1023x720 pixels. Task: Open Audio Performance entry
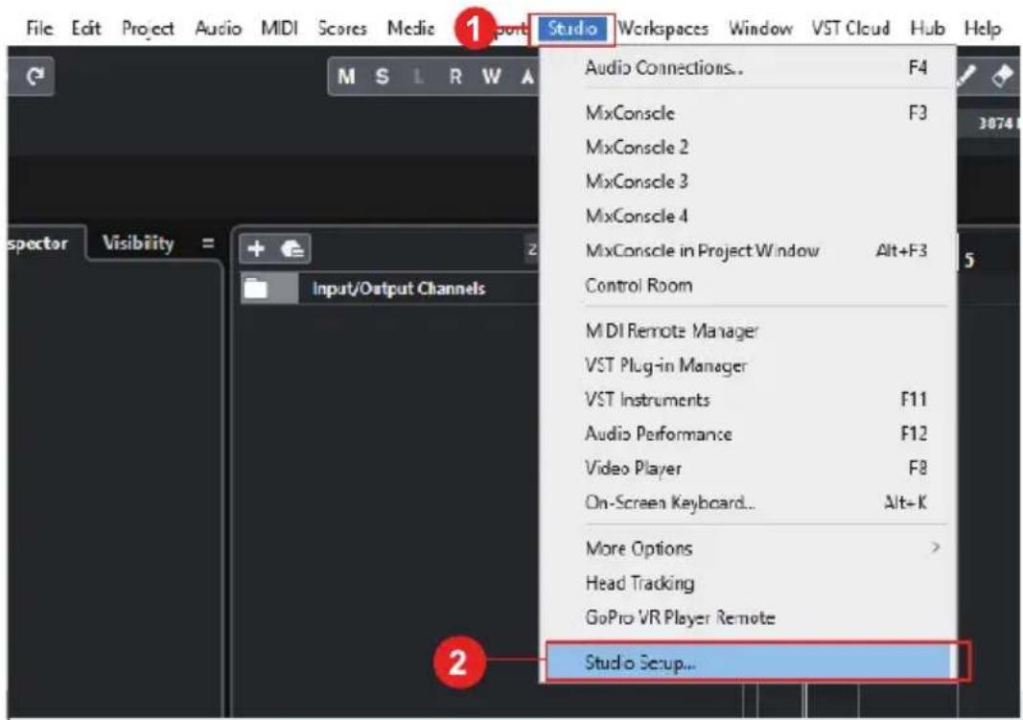pyautogui.click(x=749, y=433)
